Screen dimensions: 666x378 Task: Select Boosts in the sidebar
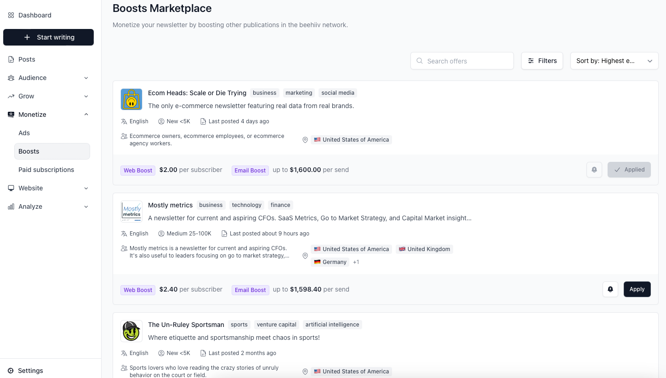point(29,151)
